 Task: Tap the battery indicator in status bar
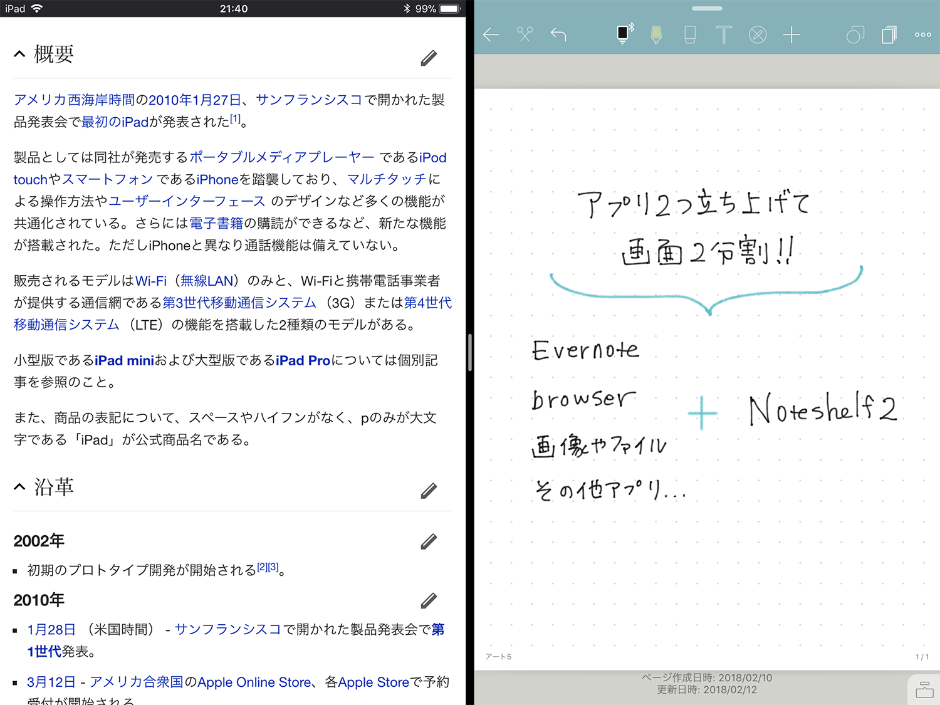(450, 9)
